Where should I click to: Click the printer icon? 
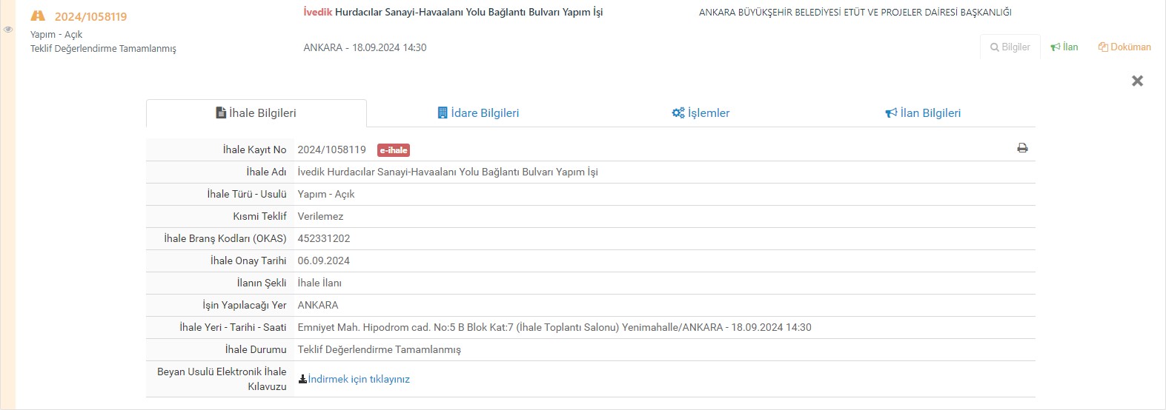point(1022,148)
